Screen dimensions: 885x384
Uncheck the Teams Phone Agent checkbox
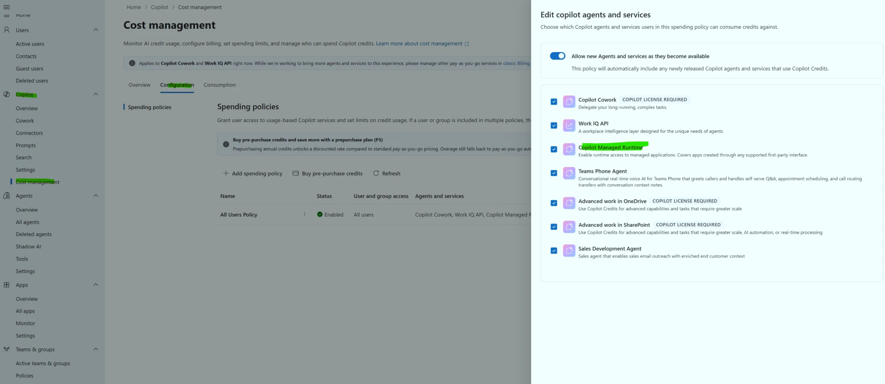coord(554,173)
